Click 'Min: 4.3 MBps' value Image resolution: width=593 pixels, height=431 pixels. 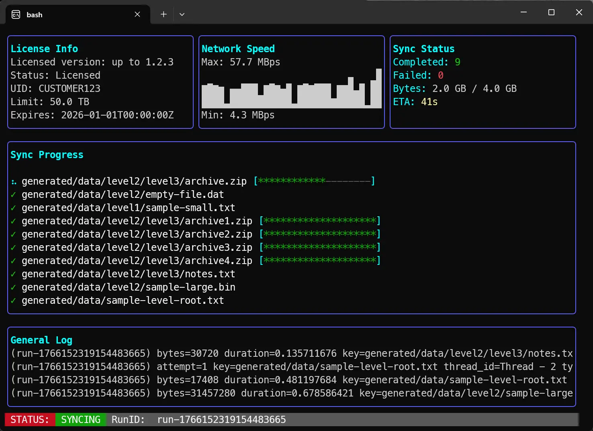click(238, 115)
